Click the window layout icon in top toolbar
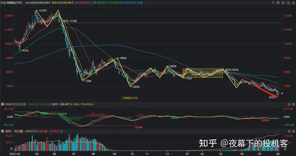This screenshot has height=156, width=296. click(x=288, y=3)
